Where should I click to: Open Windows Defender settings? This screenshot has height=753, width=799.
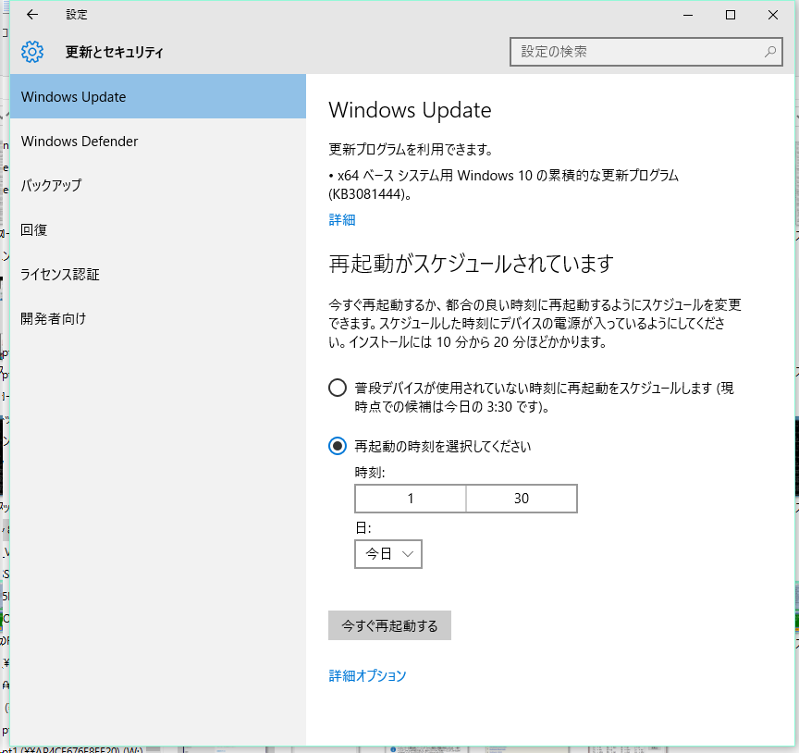click(158, 142)
